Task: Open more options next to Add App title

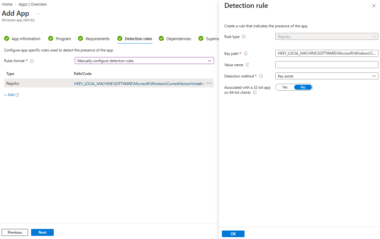Action: point(38,14)
